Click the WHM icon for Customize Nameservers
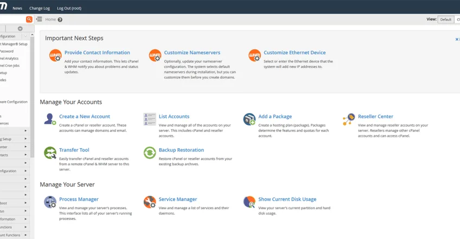The width and height of the screenshot is (460, 239). pyautogui.click(x=155, y=55)
